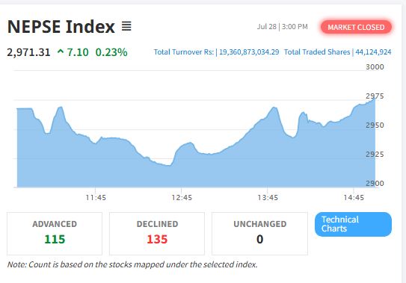This screenshot has height=283, width=406.
Task: Select the UNCHANGED 0 box
Action: (259, 234)
